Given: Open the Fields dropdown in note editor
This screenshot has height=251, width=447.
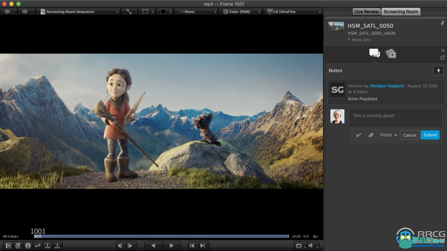Looking at the screenshot, I should click(389, 135).
